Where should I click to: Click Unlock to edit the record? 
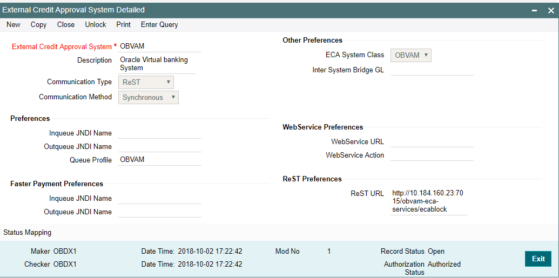pos(96,25)
